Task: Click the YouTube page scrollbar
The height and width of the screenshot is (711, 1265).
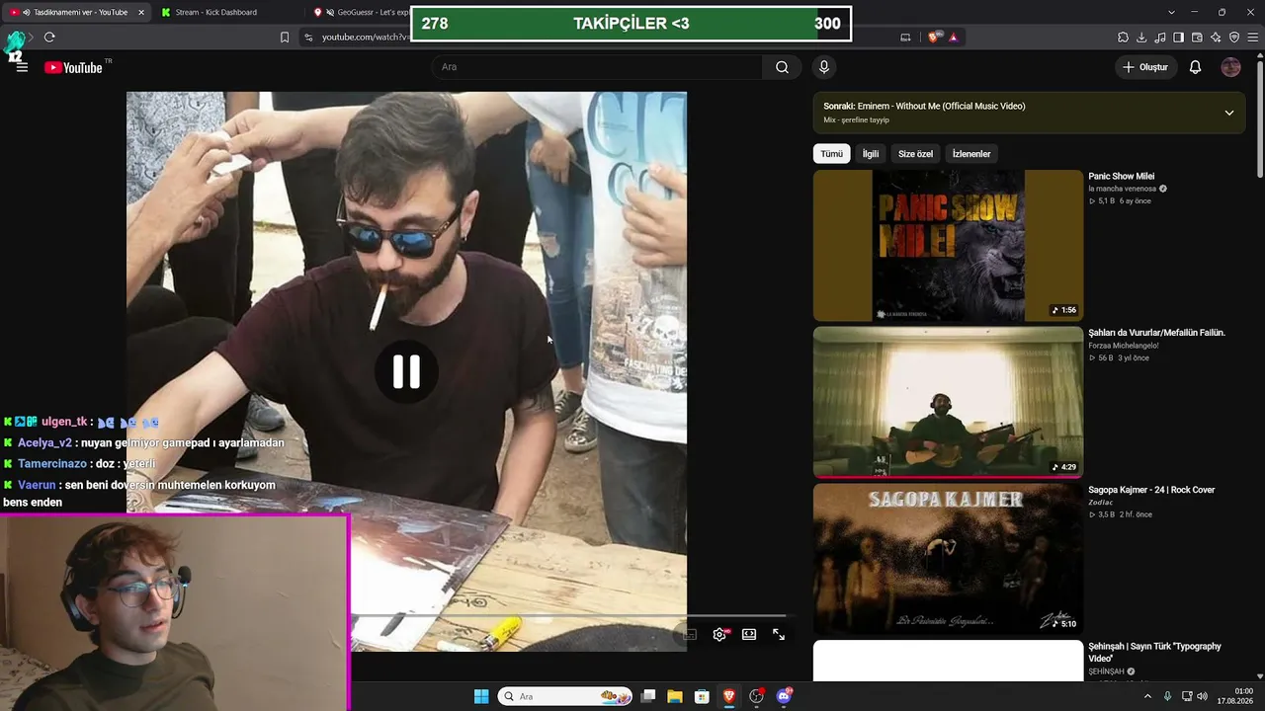Action: pos(1260,118)
